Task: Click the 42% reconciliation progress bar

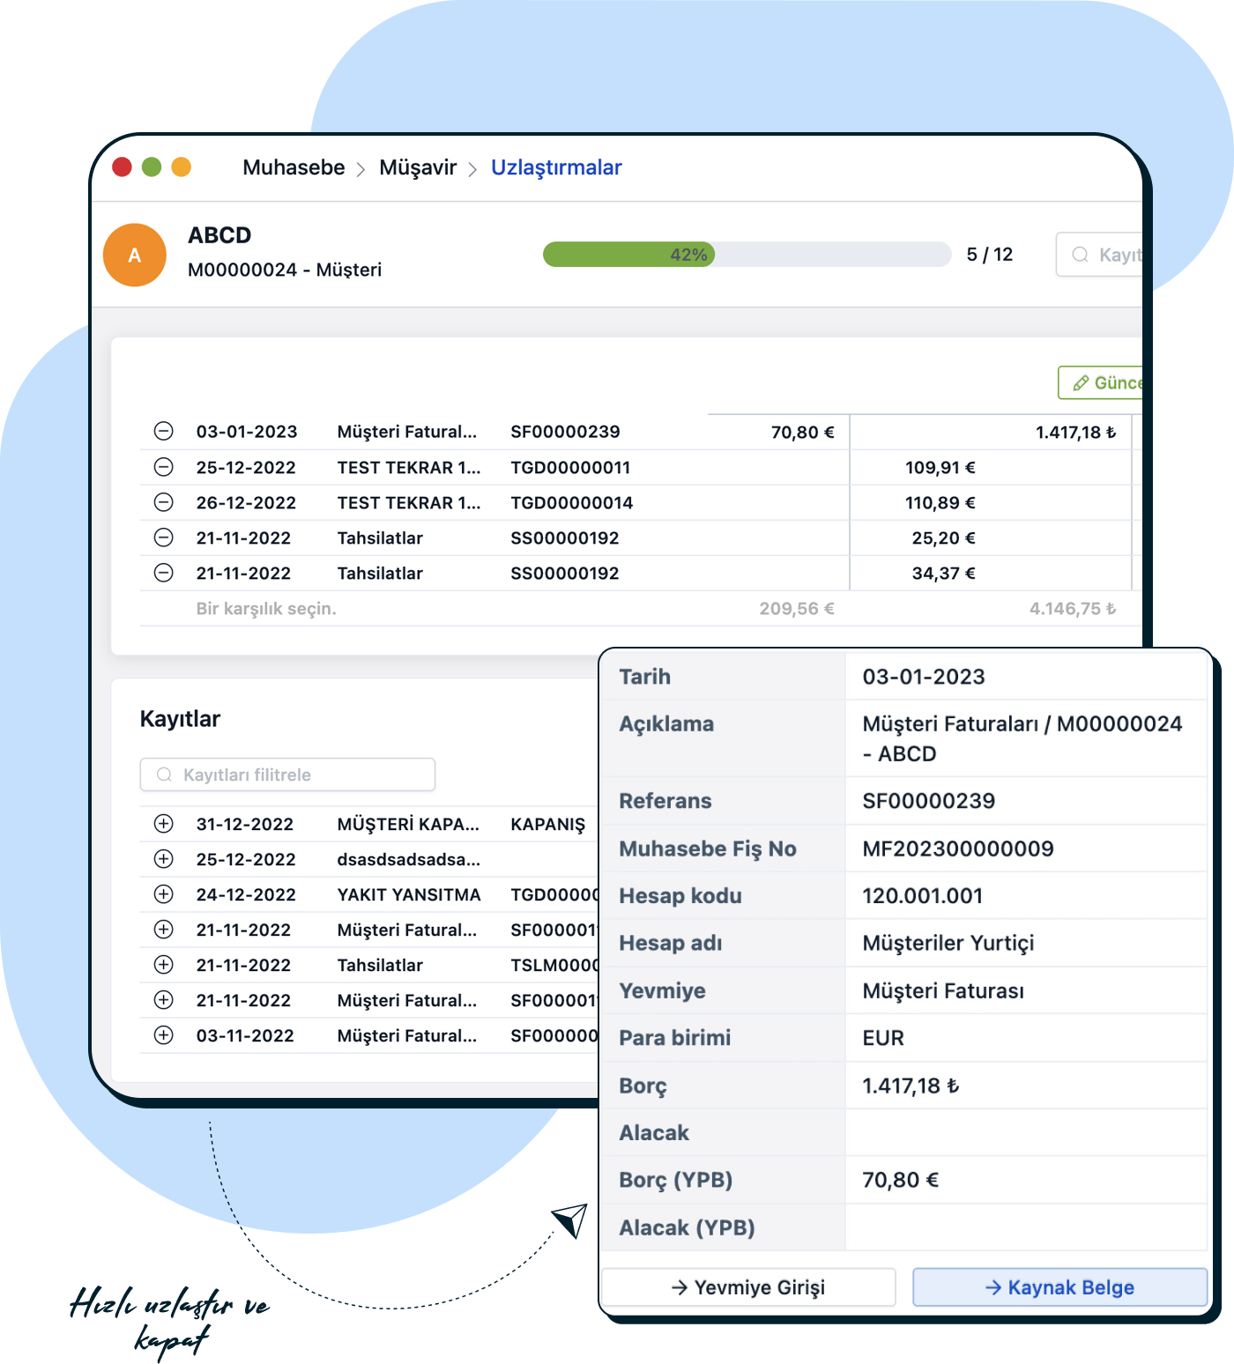Action: (x=746, y=255)
